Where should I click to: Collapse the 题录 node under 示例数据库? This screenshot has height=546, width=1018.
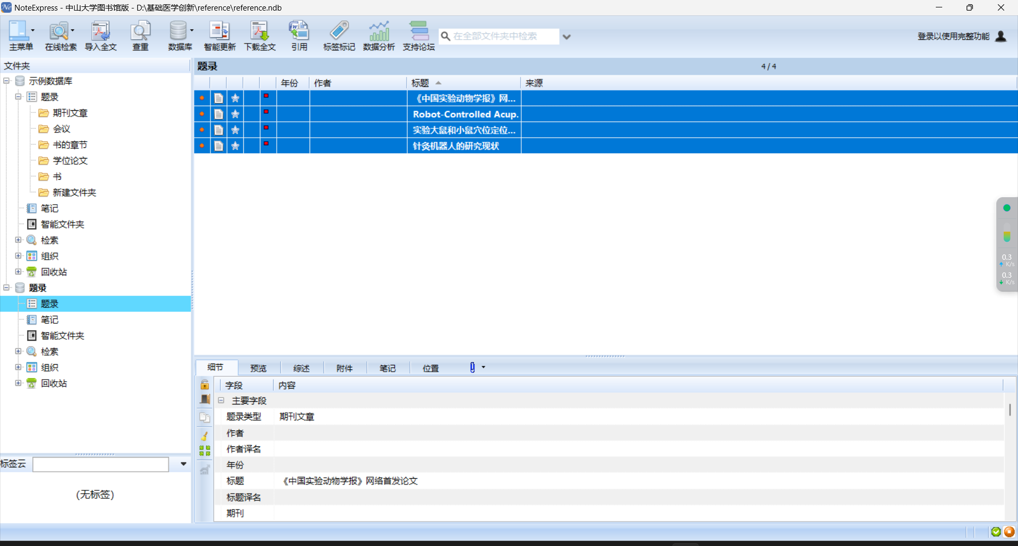(x=19, y=96)
